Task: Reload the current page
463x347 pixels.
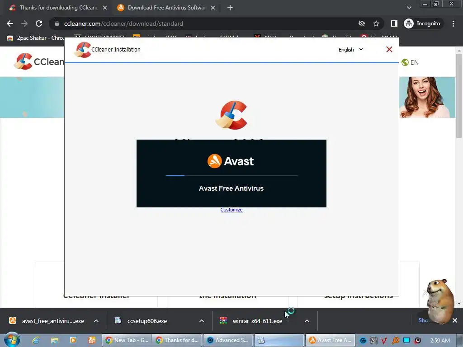Action: [39, 23]
